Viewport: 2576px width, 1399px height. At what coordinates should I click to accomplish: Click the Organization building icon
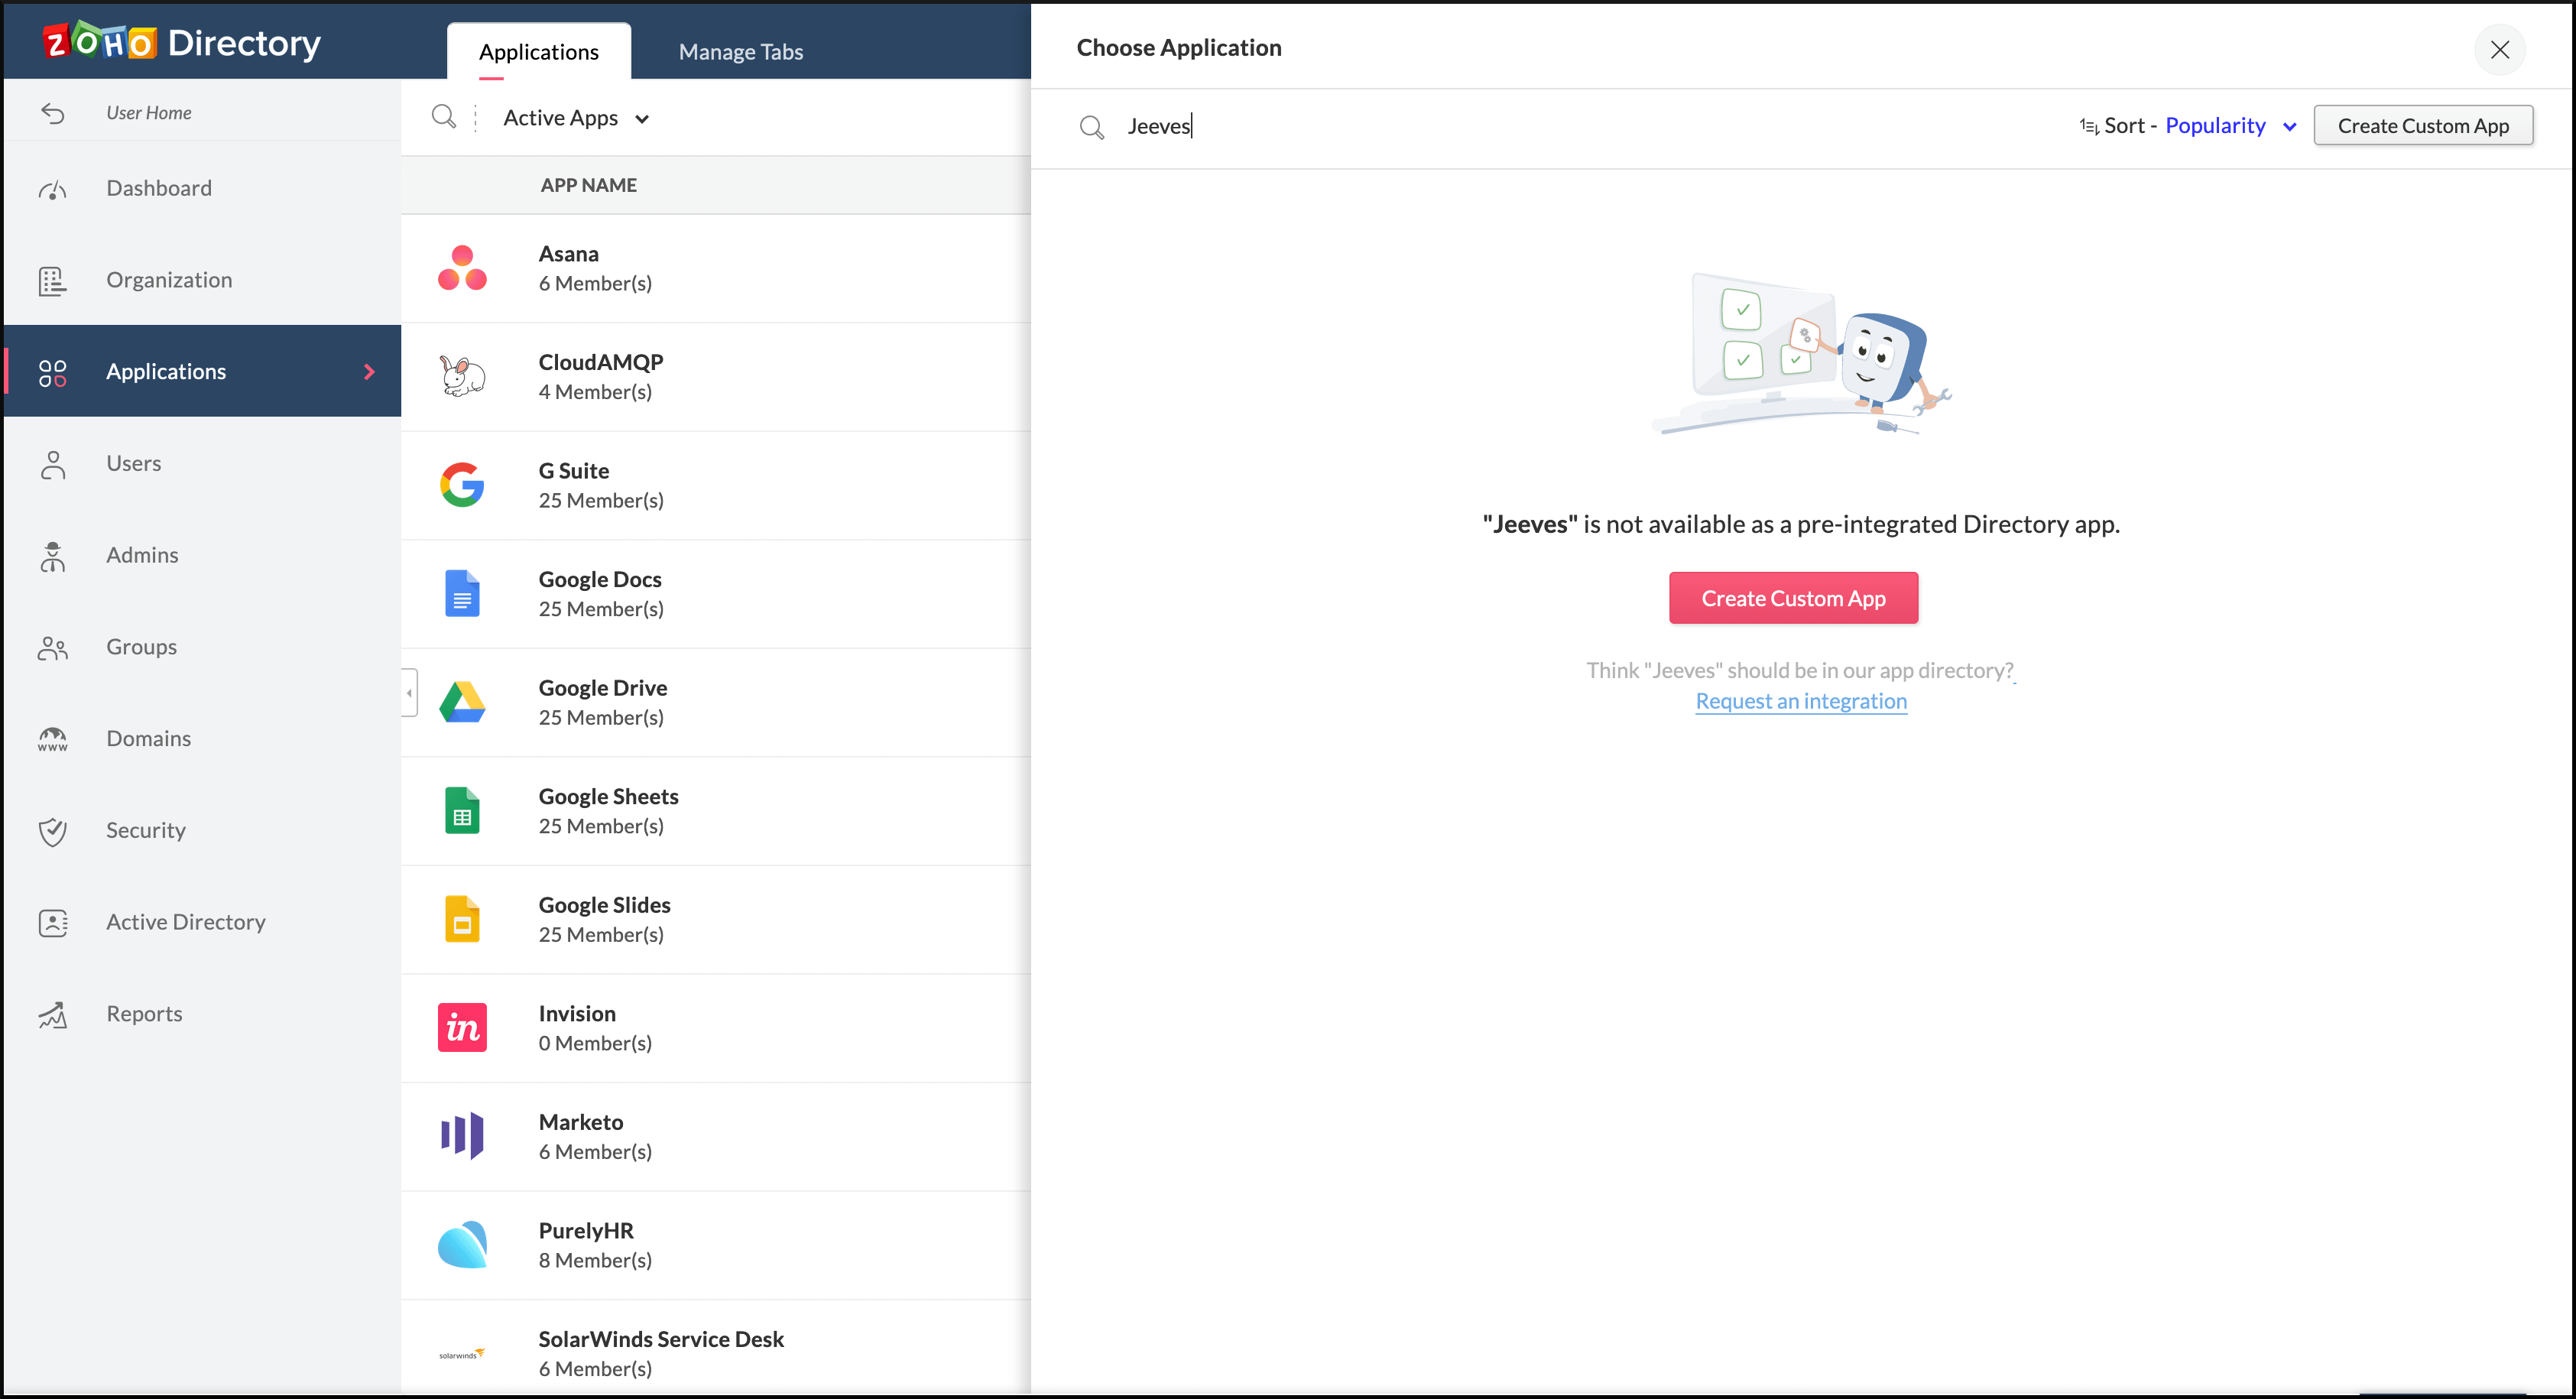pos(52,281)
